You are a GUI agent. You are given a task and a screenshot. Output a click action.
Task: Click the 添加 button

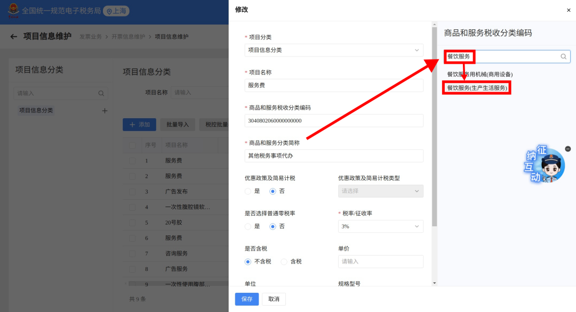coord(139,125)
